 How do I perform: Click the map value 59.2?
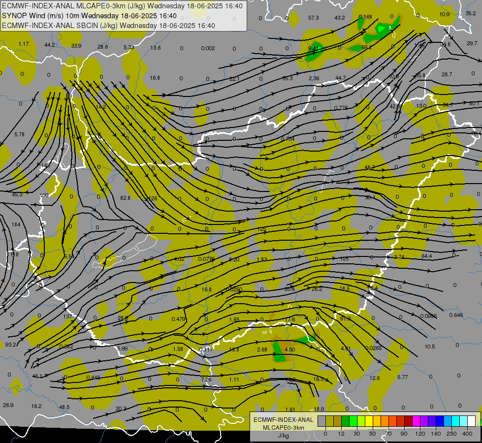pos(366,47)
